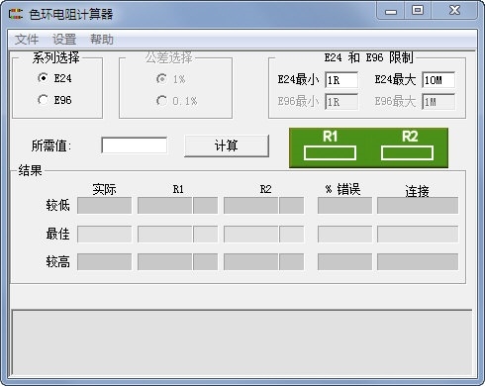Click the R1 resistor symbol in green diagram

pos(330,153)
